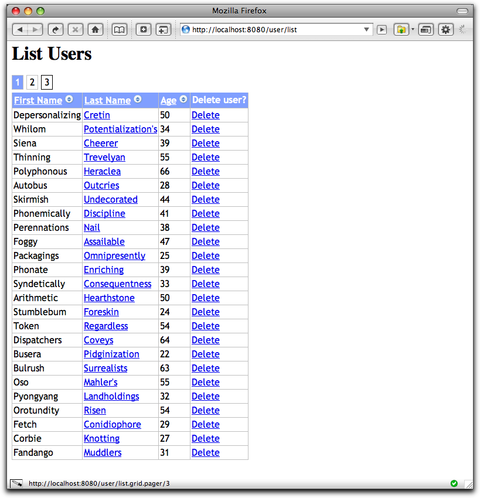Open the bookmarks book icon
The width and height of the screenshot is (480, 498).
(120, 29)
